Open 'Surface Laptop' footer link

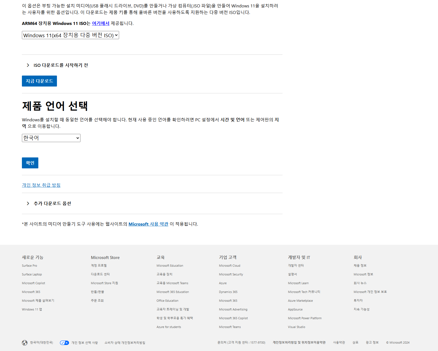pyautogui.click(x=32, y=274)
